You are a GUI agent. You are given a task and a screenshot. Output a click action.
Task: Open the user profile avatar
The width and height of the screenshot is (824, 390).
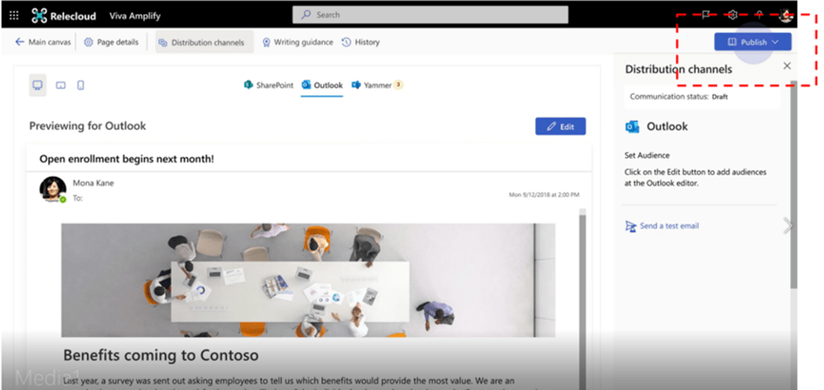(786, 15)
